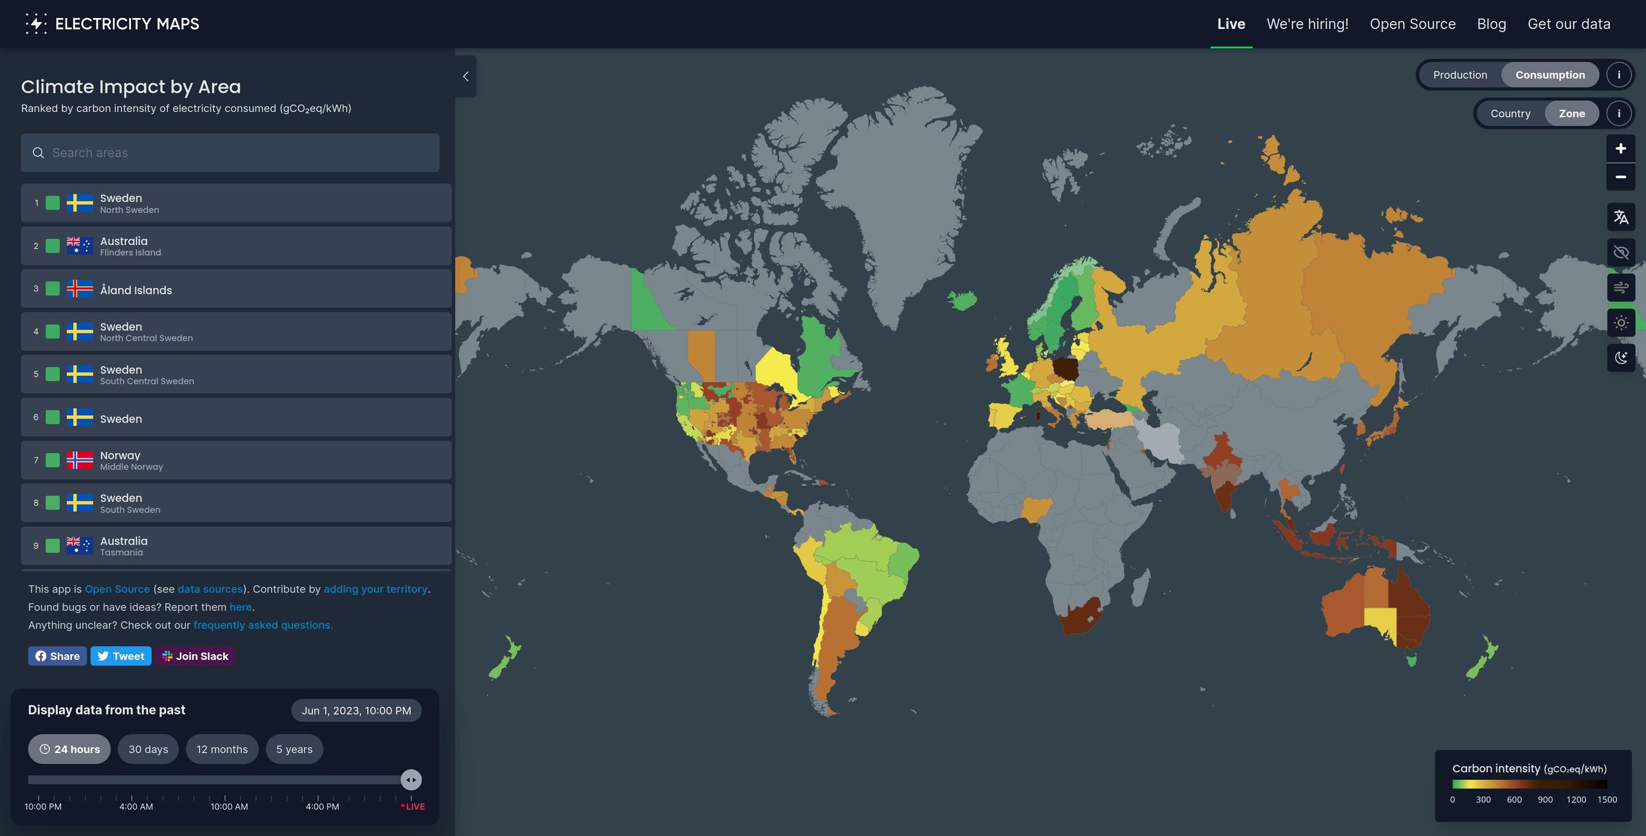Switch map view to Country
This screenshot has width=1646, height=836.
[x=1510, y=114]
